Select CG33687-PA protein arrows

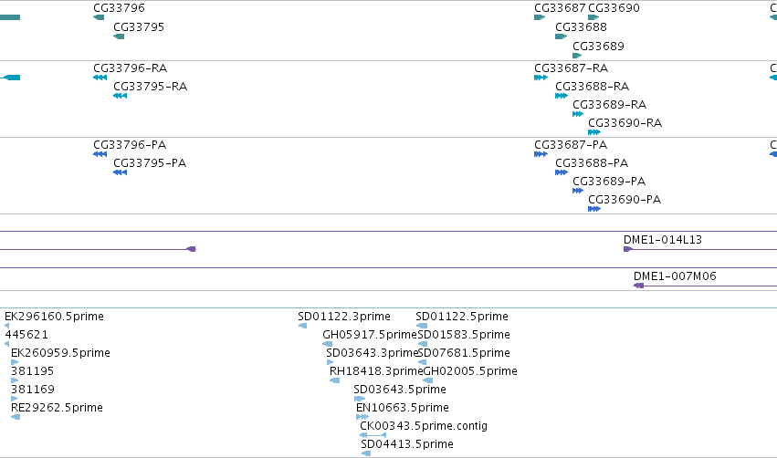(x=541, y=154)
